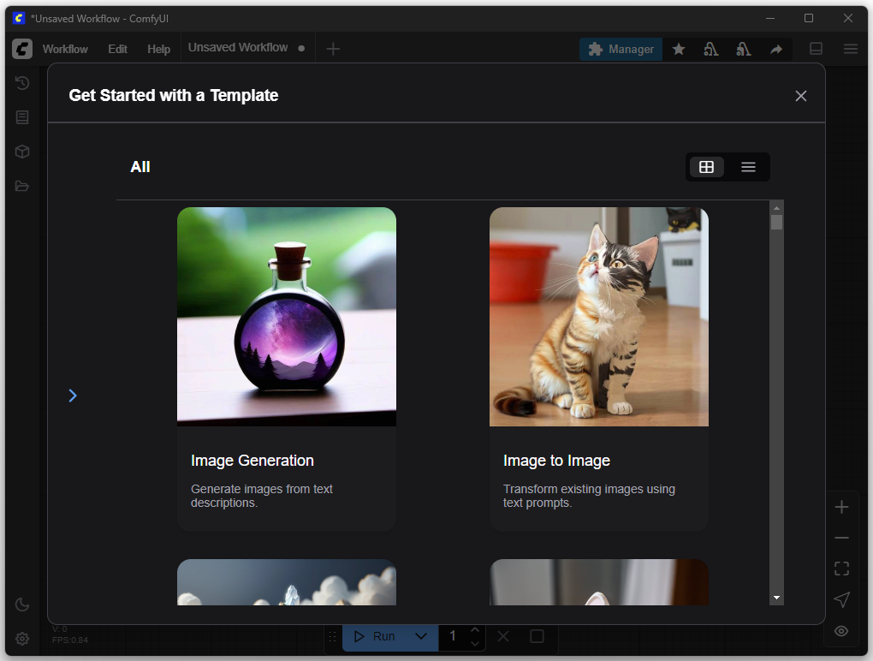This screenshot has width=873, height=661.
Task: Expand the Run button dropdown arrow
Action: [x=420, y=636]
